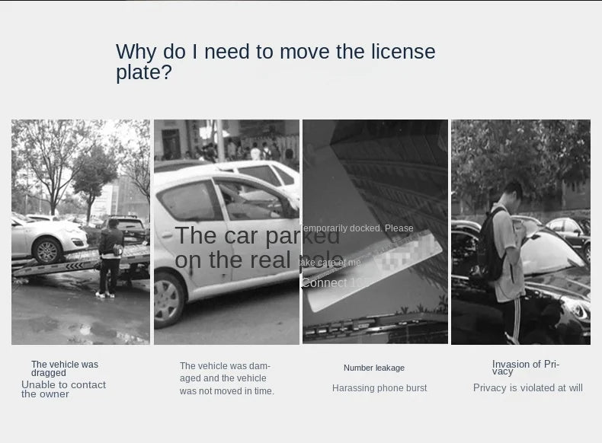
Task: Click the 'The vehicle was dragged' caption
Action: 65,368
